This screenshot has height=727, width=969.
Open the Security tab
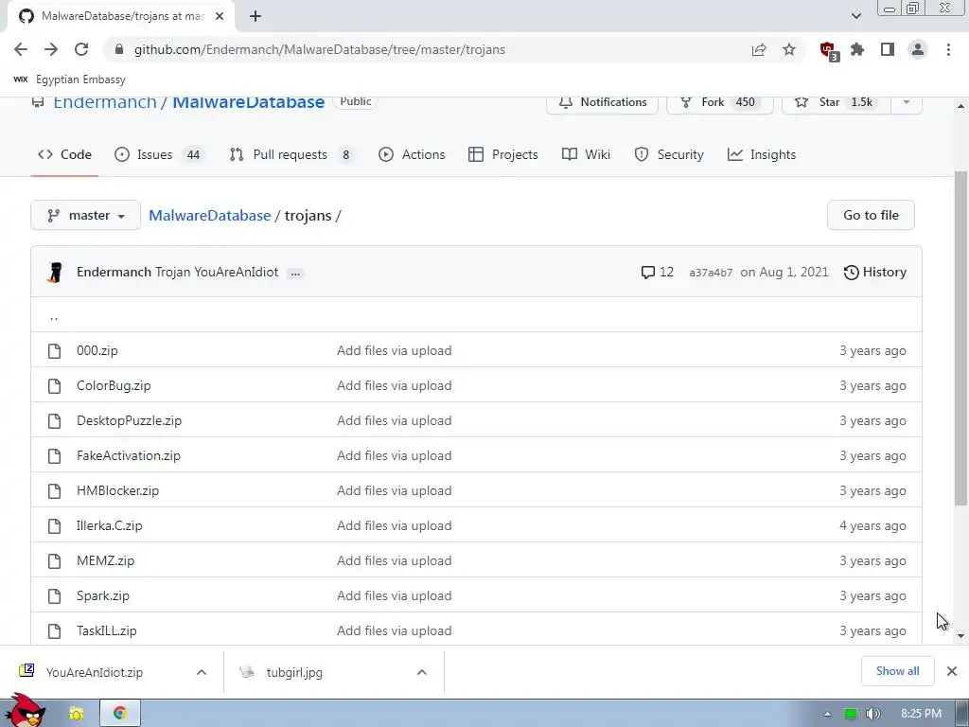pyautogui.click(x=669, y=154)
